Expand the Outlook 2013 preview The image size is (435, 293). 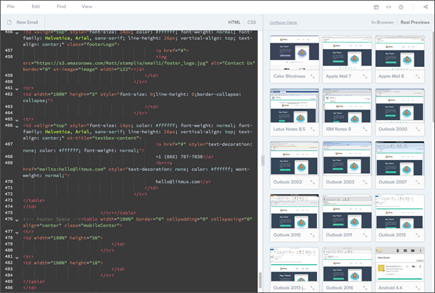click(418, 235)
